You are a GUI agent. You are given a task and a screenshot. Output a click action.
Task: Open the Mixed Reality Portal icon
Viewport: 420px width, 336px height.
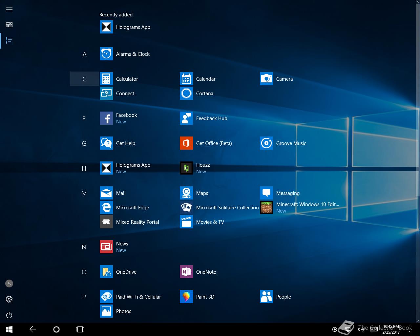pos(106,222)
